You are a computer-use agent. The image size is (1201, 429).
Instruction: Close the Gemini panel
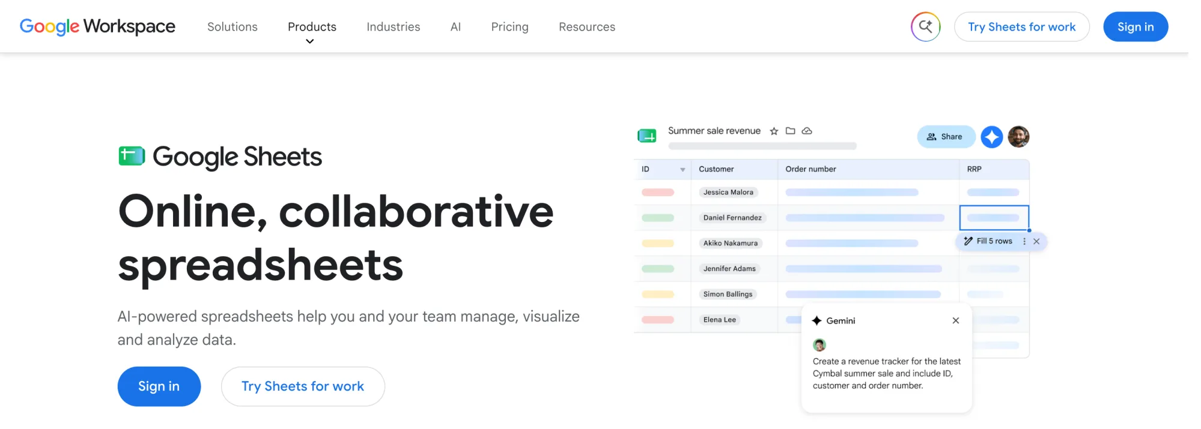(956, 321)
